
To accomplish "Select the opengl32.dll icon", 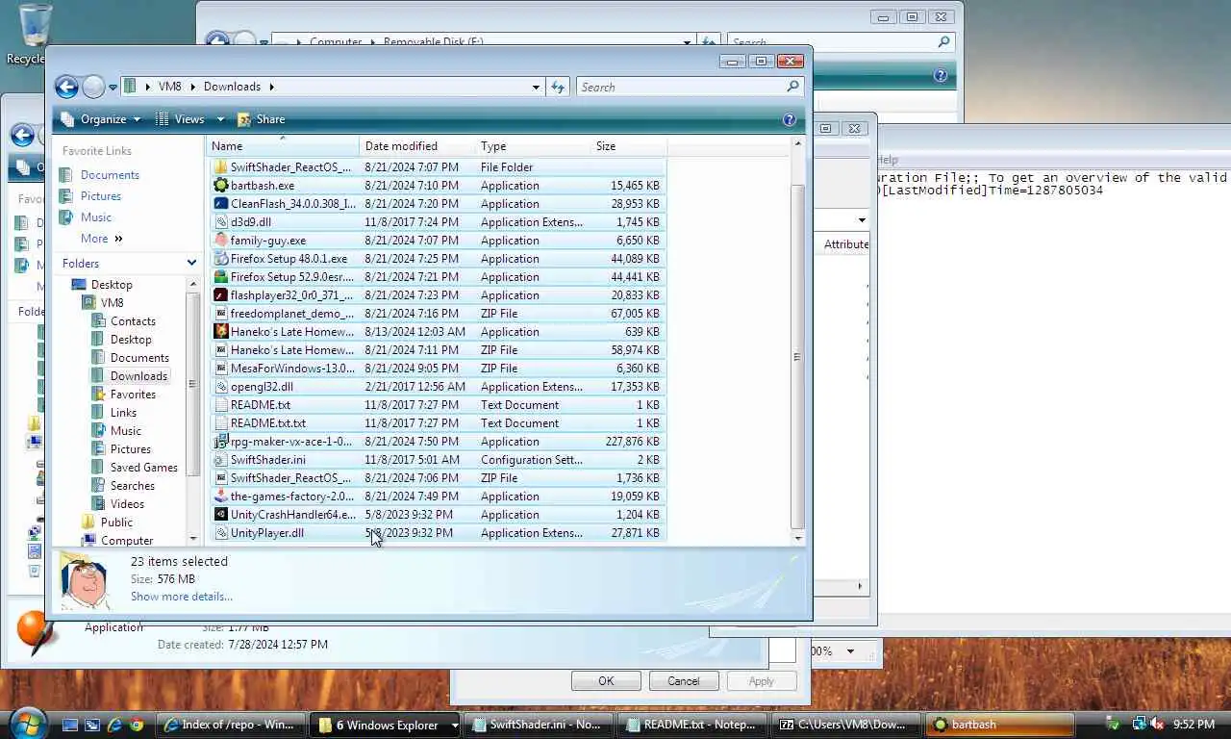I will point(221,387).
